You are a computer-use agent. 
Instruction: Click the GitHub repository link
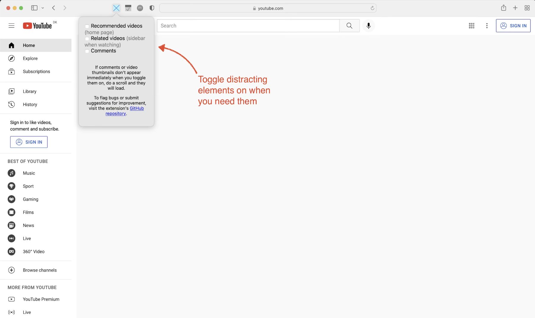(x=136, y=108)
